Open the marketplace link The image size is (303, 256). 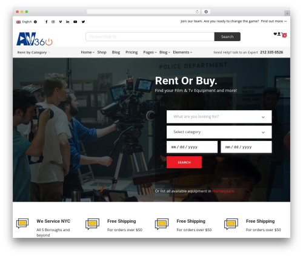click(224, 191)
